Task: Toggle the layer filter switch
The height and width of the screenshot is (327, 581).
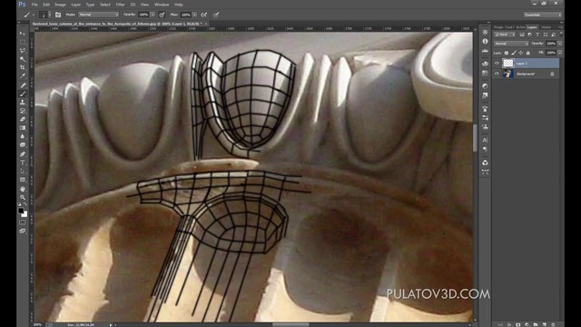Action: click(x=561, y=35)
